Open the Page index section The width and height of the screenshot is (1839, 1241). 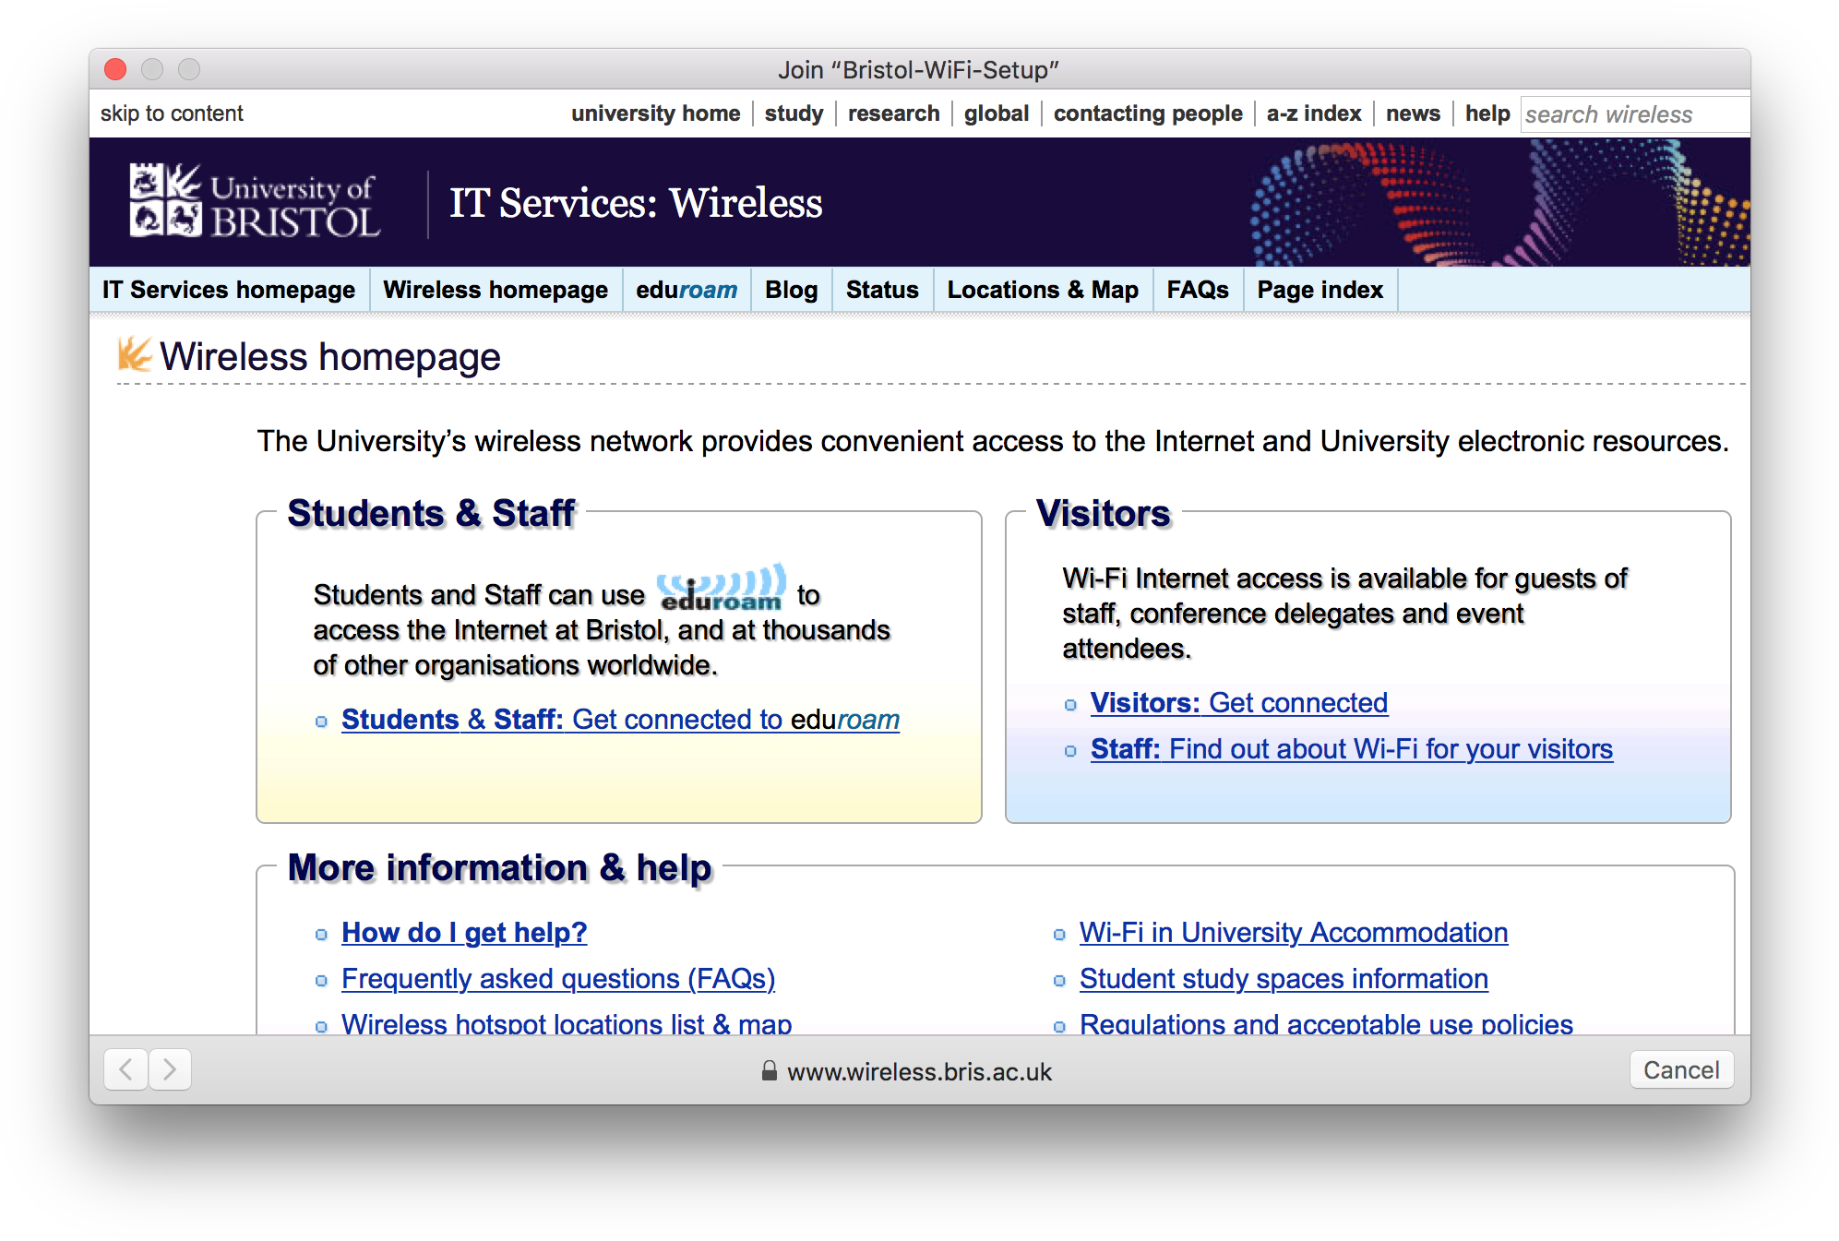(x=1320, y=289)
